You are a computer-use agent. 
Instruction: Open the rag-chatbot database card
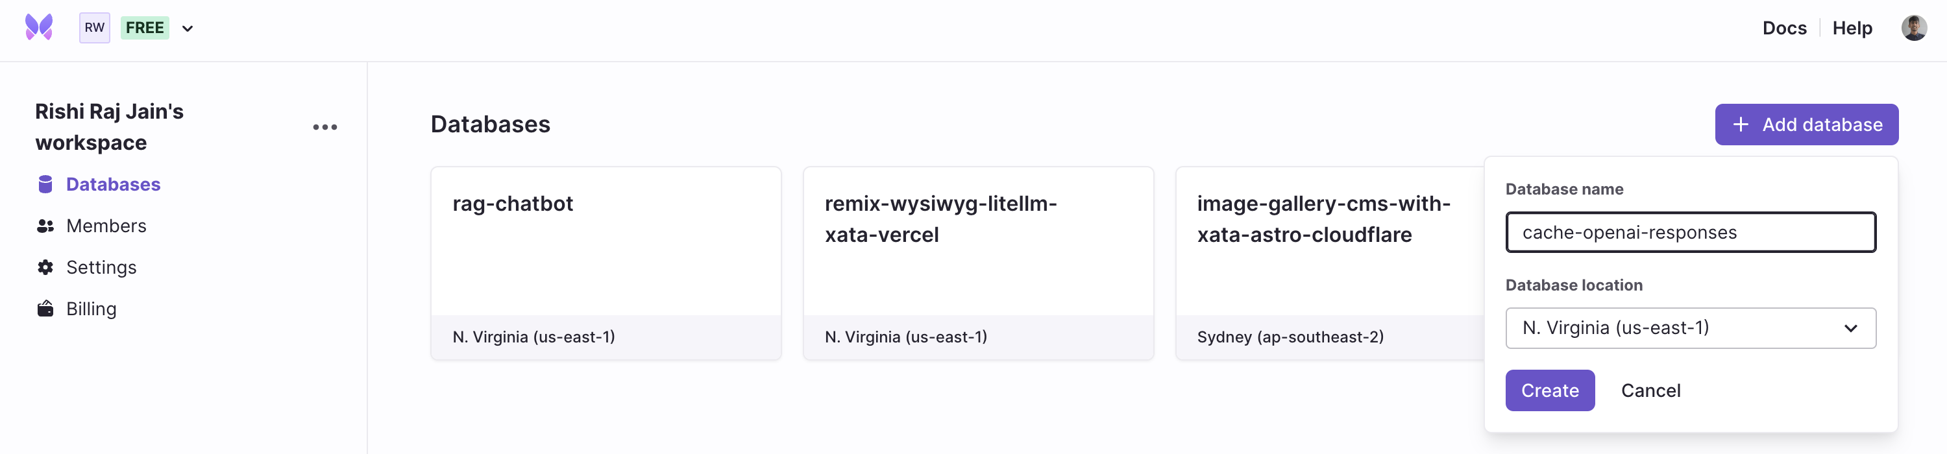pos(606,263)
